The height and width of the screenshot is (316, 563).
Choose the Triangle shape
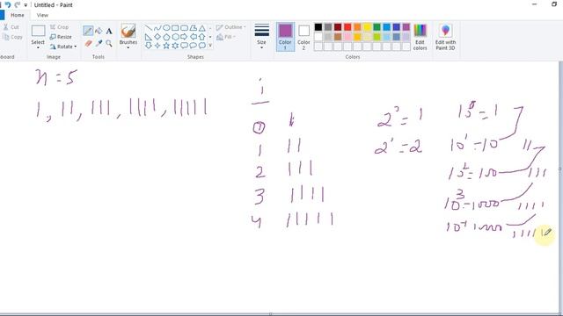click(202, 27)
